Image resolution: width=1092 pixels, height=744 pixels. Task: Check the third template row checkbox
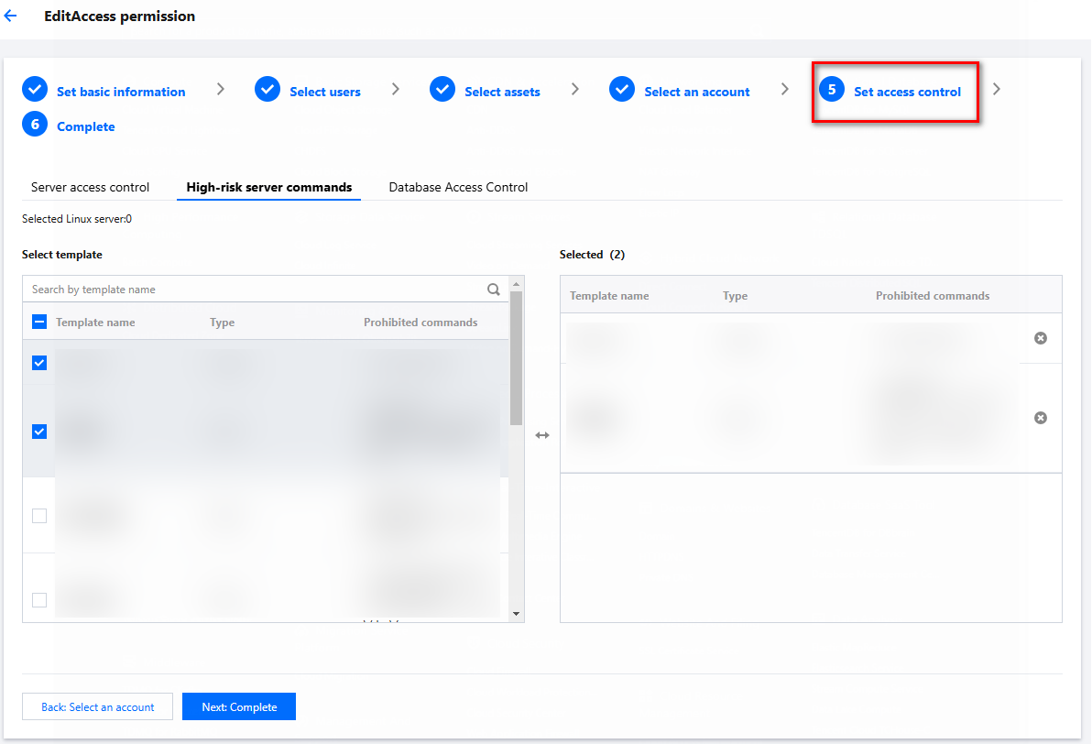39,516
